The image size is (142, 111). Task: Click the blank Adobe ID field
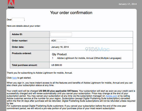point(61,34)
